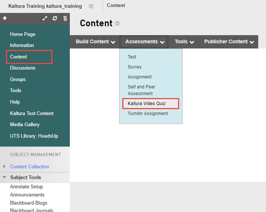This screenshot has height=212, width=266.
Task: Collapse the Subject Tools section
Action: click(4, 178)
